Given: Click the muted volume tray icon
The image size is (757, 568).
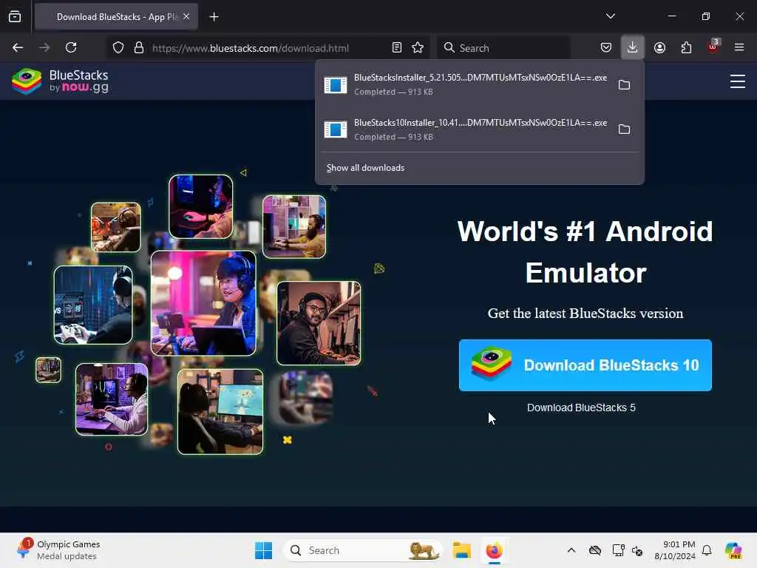Looking at the screenshot, I should (x=637, y=550).
